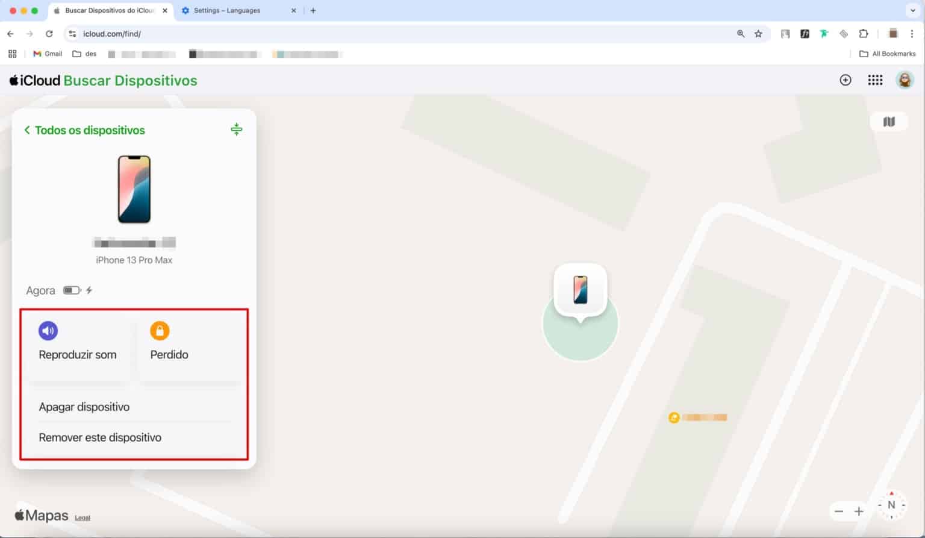Open the apps grid in bookmarks bar
This screenshot has width=925, height=538.
click(12, 54)
